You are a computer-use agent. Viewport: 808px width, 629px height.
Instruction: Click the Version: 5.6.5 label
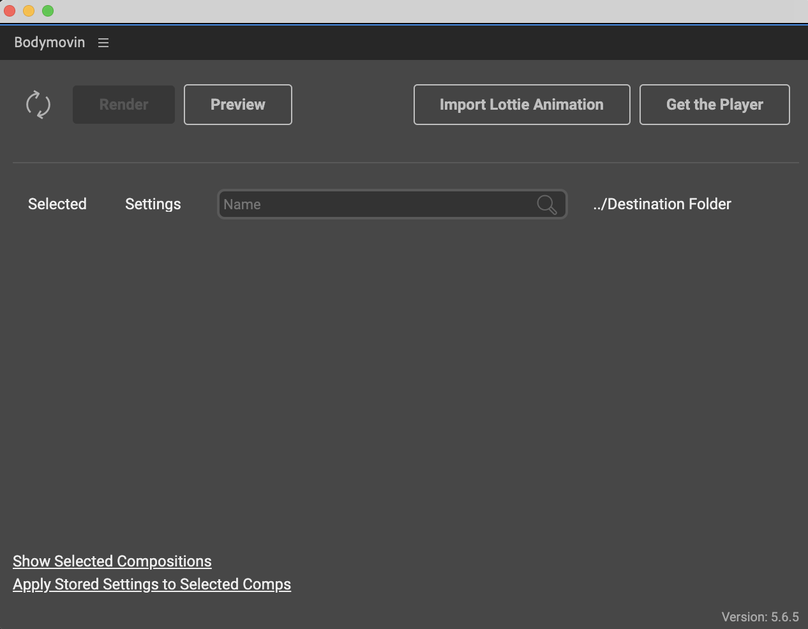pyautogui.click(x=760, y=617)
